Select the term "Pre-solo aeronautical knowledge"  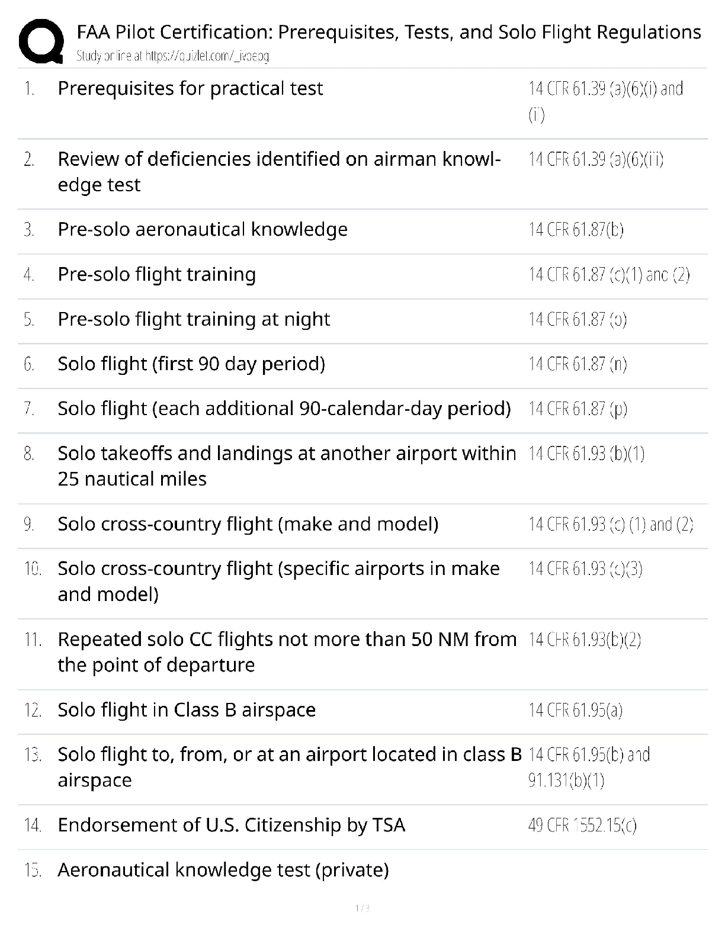203,230
